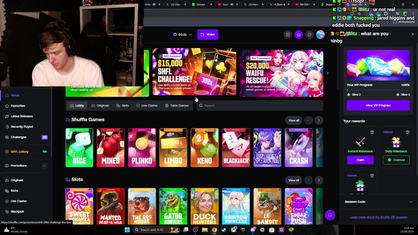This screenshot has height=235, width=418.
Task: Claim the Instant Rakeback reward
Action: [360, 160]
